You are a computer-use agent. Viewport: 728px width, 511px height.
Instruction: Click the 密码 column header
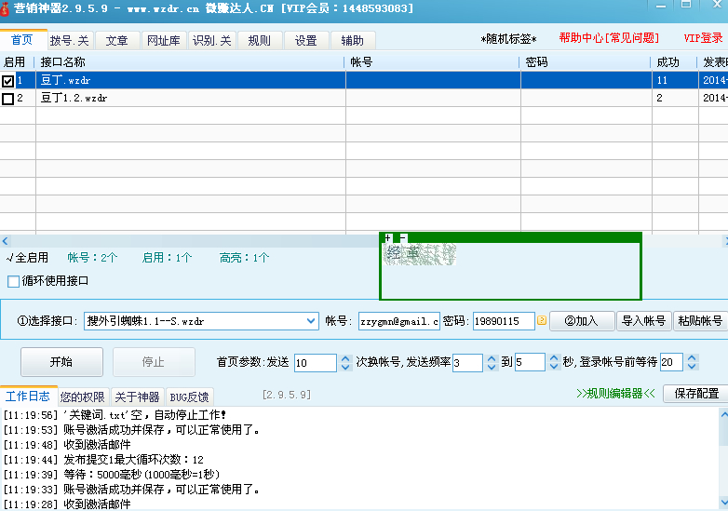pos(586,62)
